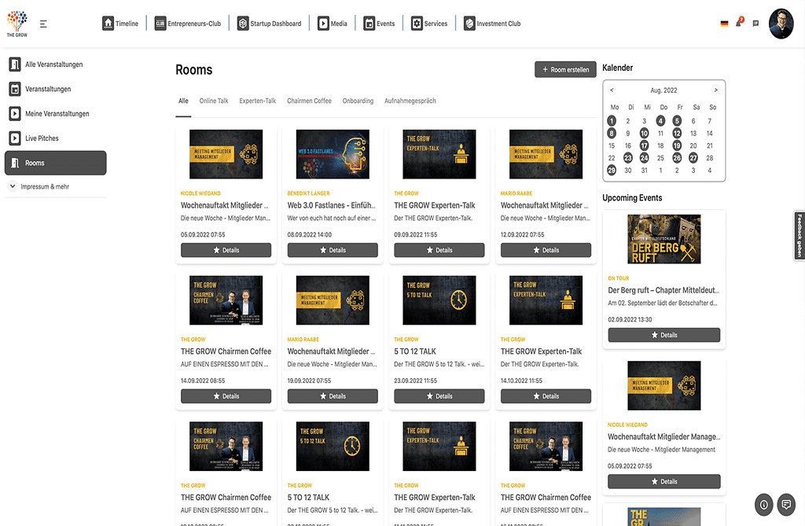Screen dimensions: 805x526
Task: Click Der Berg Ruft event thumbnail
Action: pyautogui.click(x=663, y=239)
